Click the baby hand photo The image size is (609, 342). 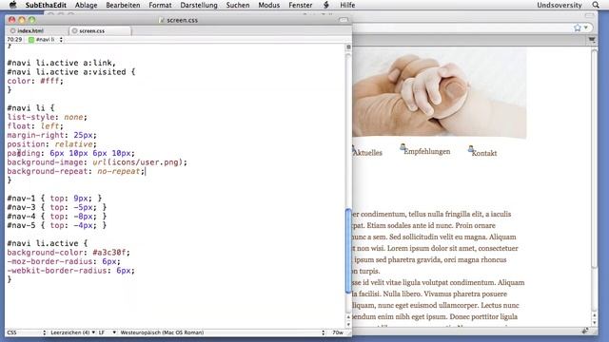point(440,93)
